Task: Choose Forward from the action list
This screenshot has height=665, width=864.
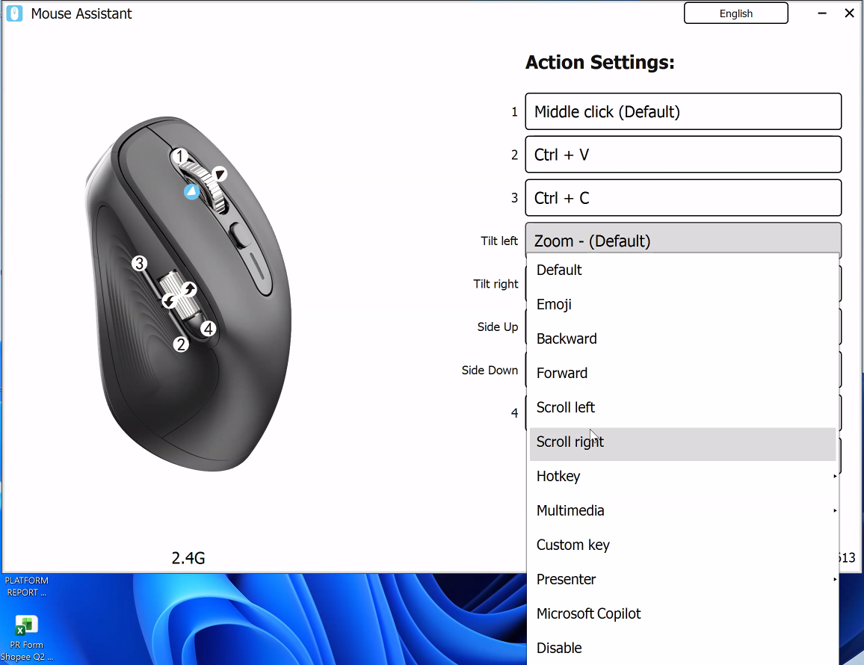Action: (x=682, y=373)
